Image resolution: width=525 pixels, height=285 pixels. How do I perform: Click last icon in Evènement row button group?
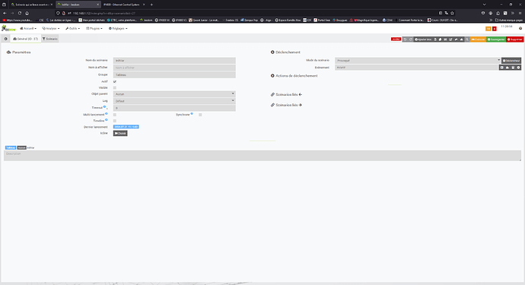[x=518, y=68]
